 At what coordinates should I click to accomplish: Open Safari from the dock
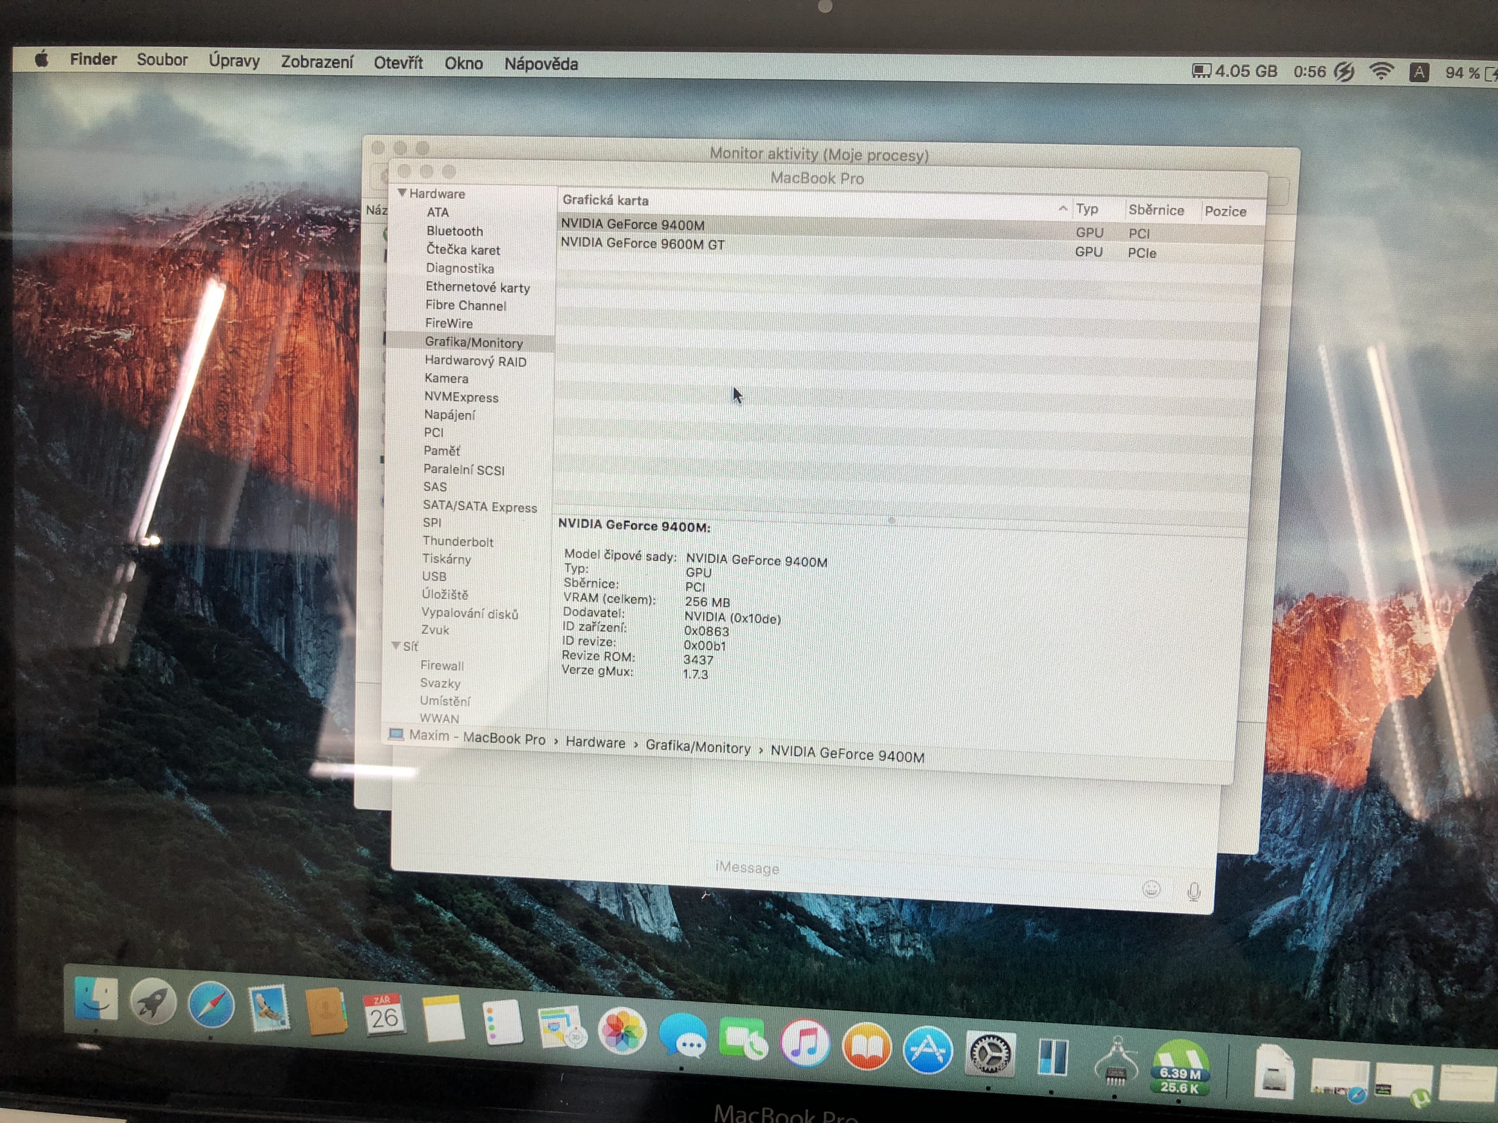[211, 1005]
